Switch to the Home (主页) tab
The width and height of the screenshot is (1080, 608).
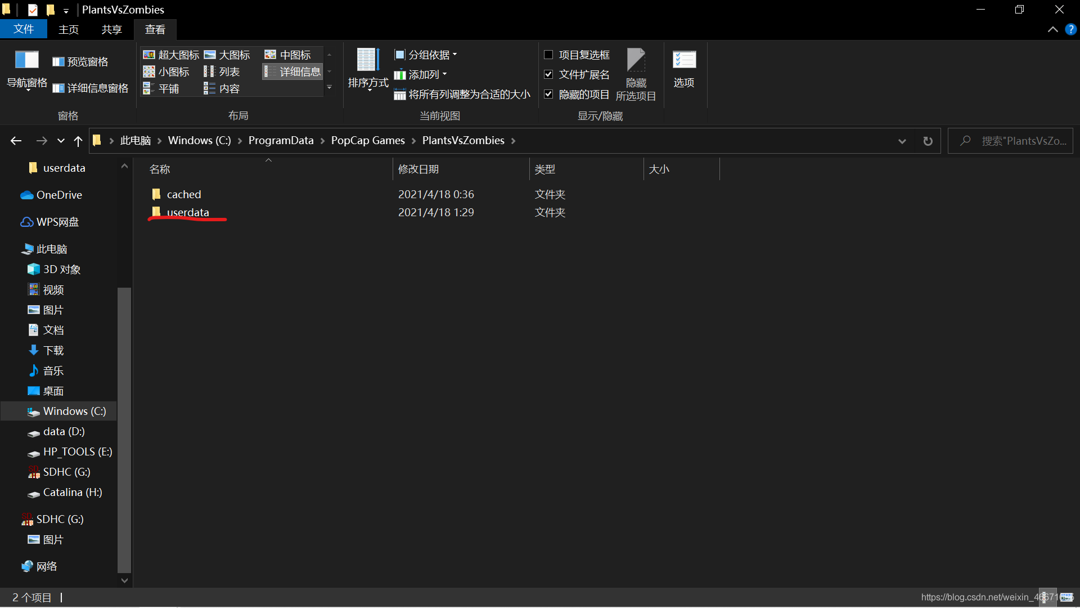tap(69, 29)
